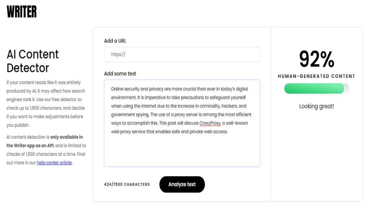Image resolution: width=369 pixels, height=208 pixels.
Task: Click the WRITER logo
Action: click(21, 11)
